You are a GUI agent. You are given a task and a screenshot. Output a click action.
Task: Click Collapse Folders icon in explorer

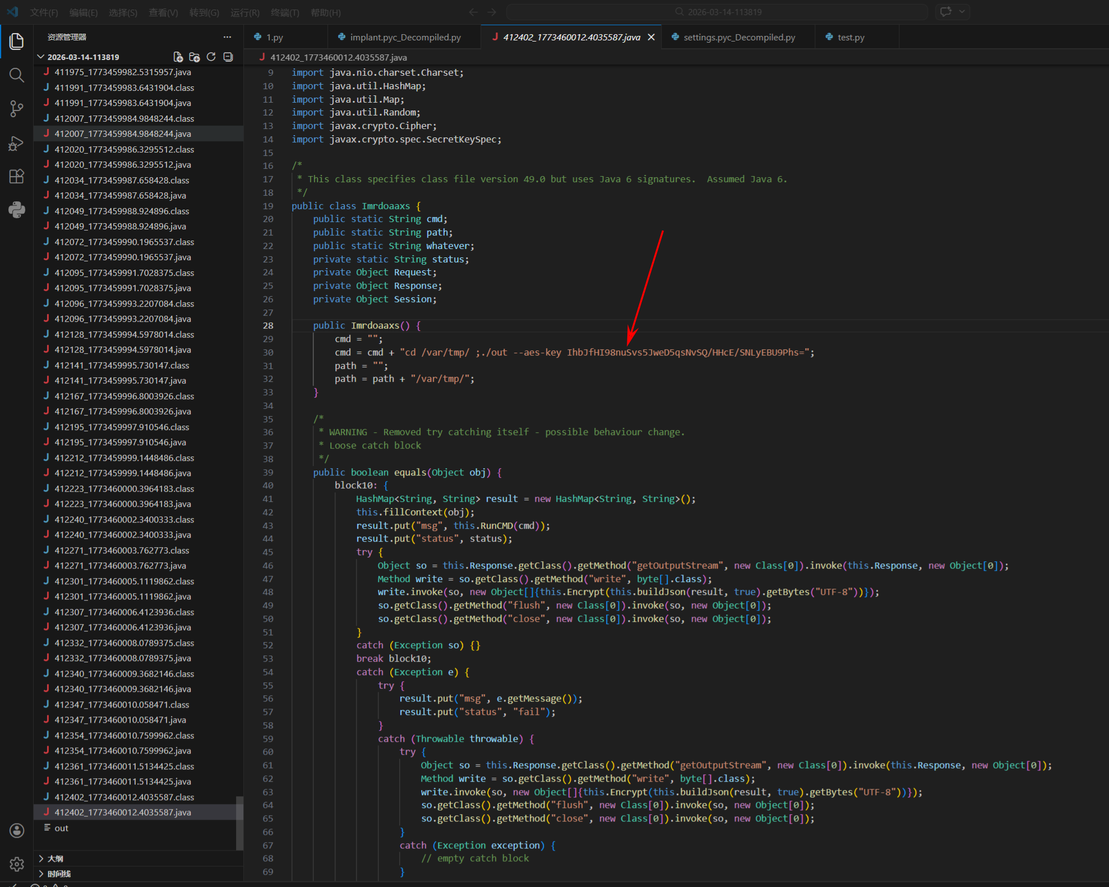pyautogui.click(x=228, y=57)
